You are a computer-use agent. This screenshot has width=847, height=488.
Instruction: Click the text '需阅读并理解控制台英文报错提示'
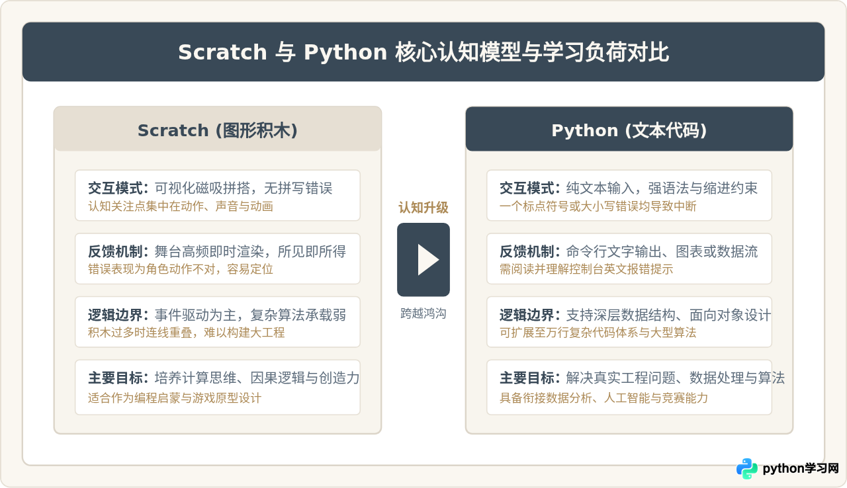tap(586, 269)
